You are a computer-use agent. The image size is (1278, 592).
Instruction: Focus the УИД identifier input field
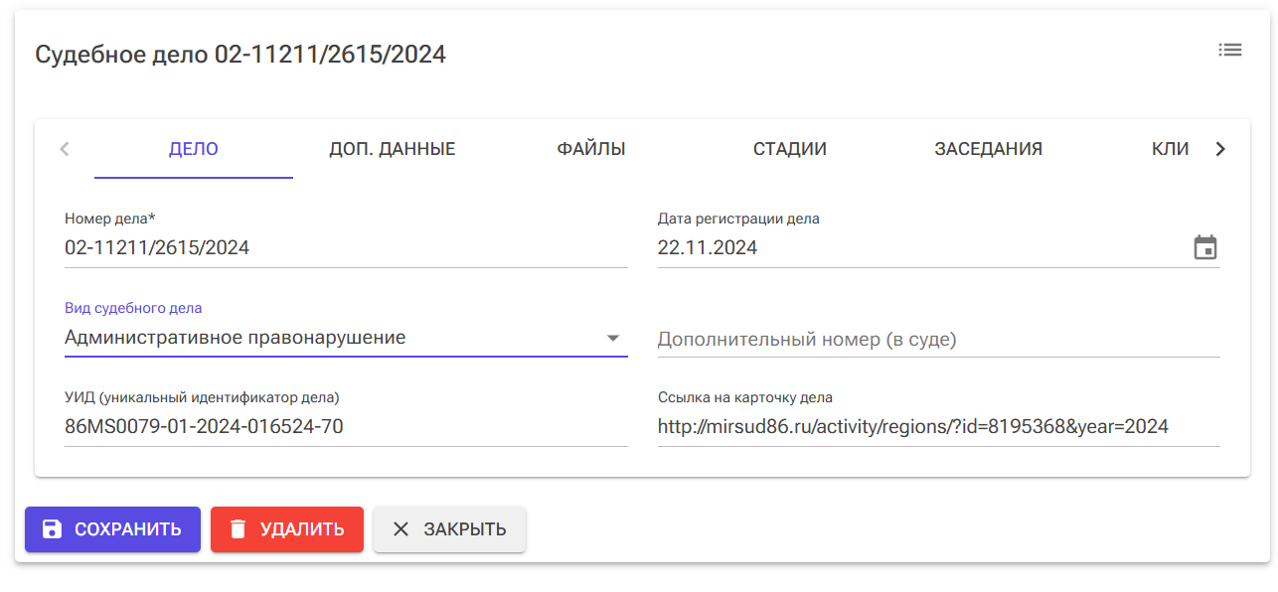click(x=345, y=427)
